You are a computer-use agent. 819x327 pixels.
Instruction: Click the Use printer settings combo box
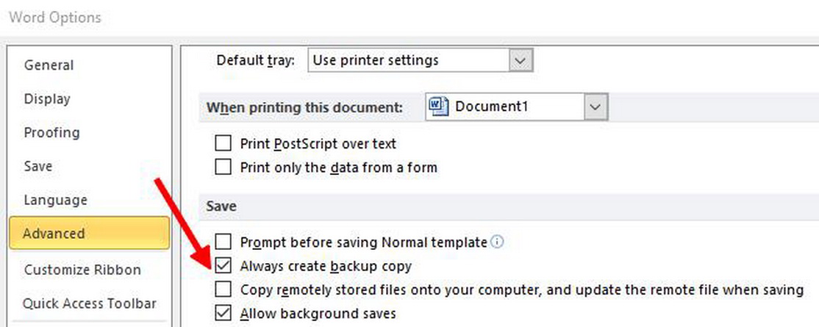pyautogui.click(x=408, y=60)
